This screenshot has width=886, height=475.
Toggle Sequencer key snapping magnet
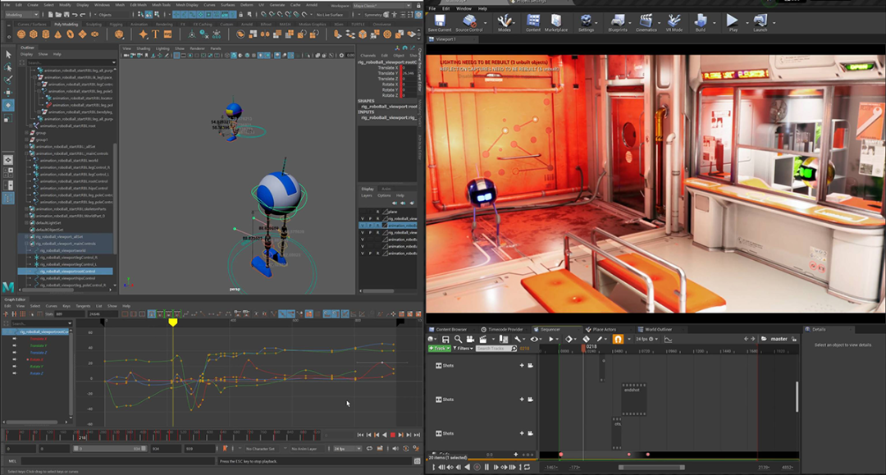click(616, 339)
